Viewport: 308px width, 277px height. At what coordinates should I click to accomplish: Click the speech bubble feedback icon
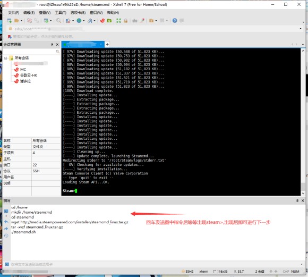pyautogui.click(x=182, y=20)
